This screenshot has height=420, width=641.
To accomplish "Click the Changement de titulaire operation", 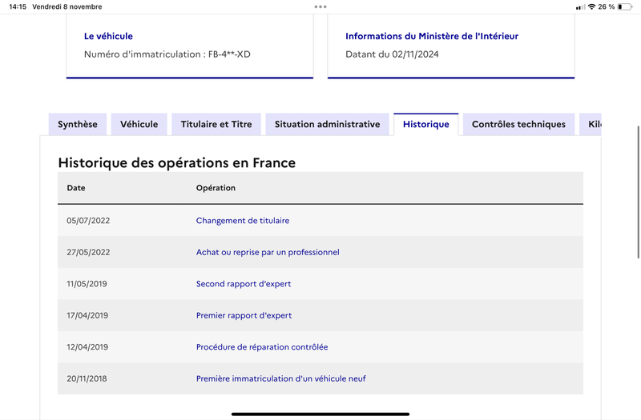I will tap(243, 221).
